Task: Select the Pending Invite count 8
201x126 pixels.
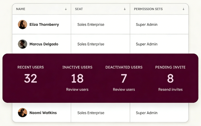Action: pos(170,79)
